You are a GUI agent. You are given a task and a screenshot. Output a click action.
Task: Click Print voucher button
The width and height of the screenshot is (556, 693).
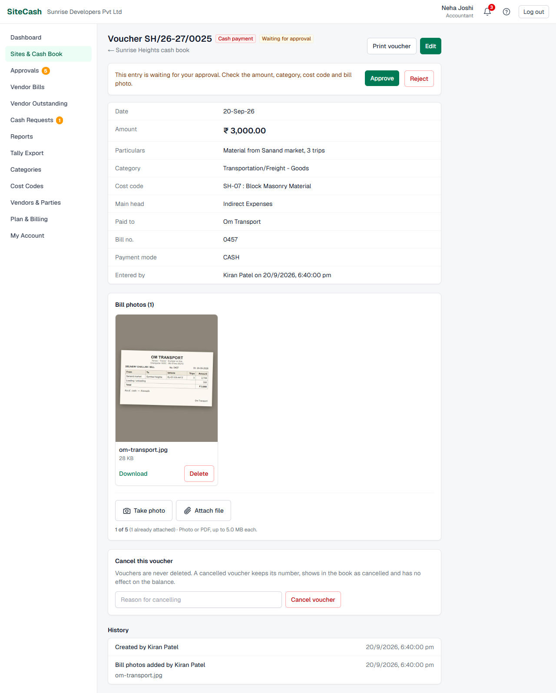click(391, 46)
